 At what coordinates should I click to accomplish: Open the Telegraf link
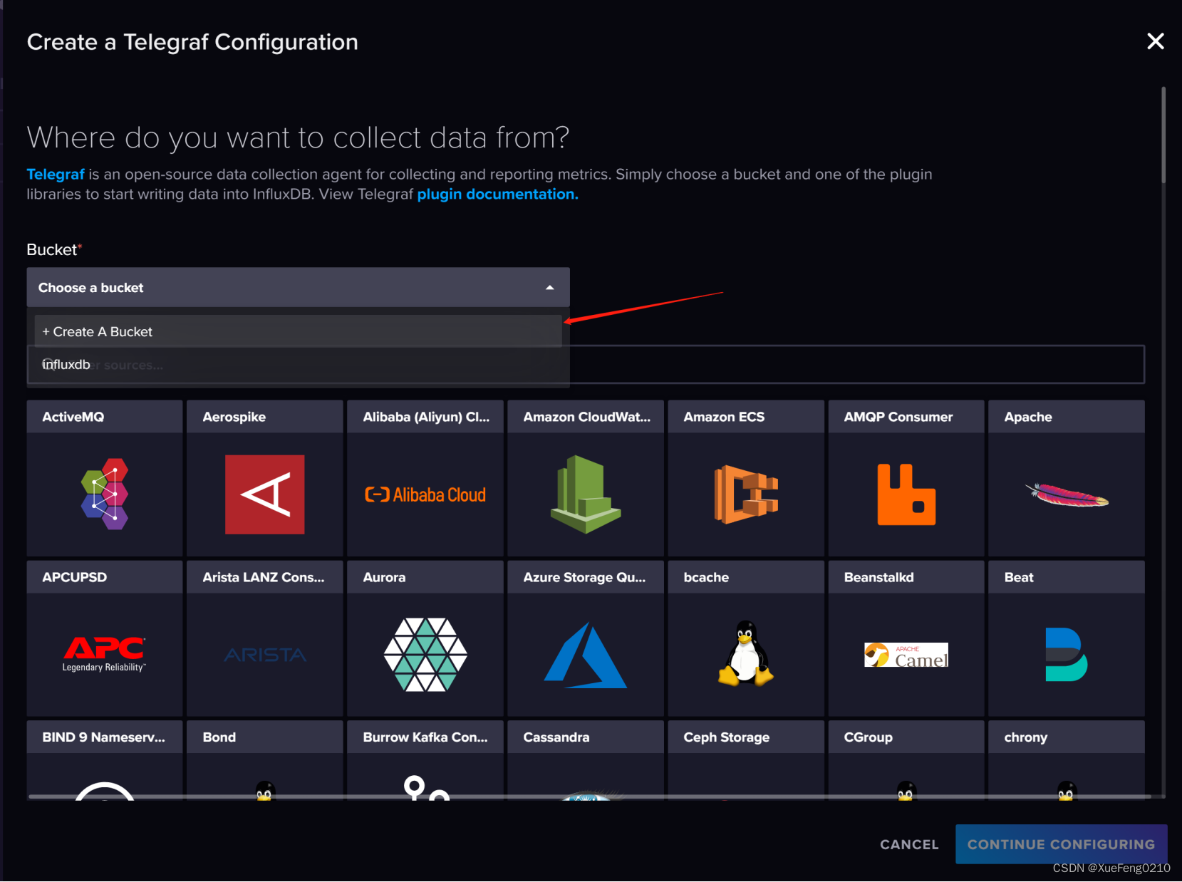(56, 175)
